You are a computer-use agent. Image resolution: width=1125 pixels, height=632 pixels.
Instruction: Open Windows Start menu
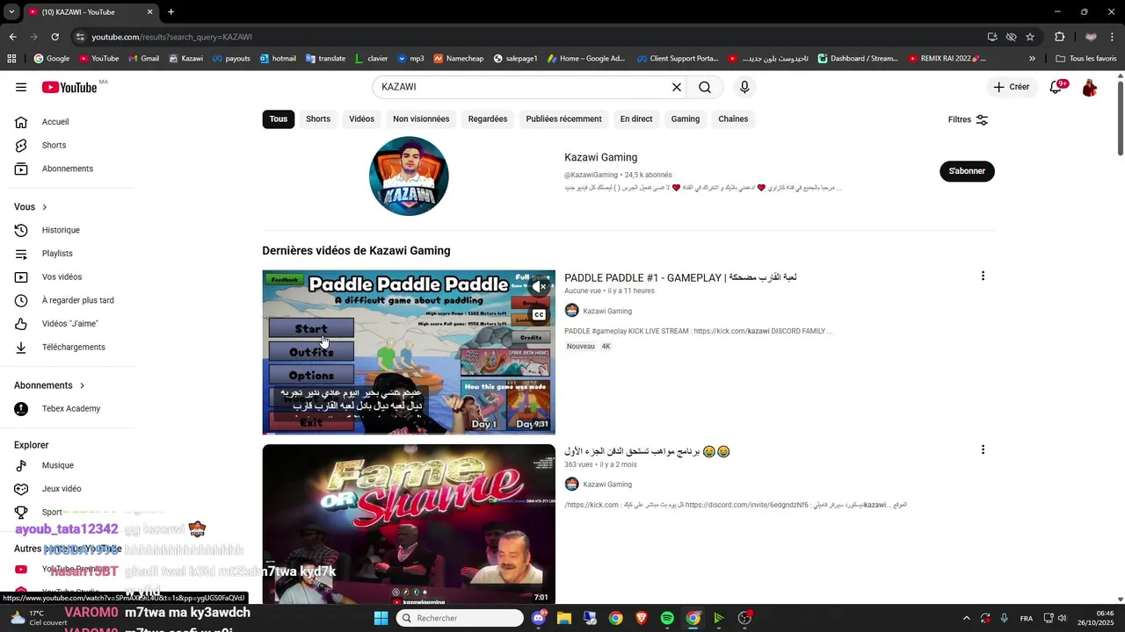[x=381, y=618]
